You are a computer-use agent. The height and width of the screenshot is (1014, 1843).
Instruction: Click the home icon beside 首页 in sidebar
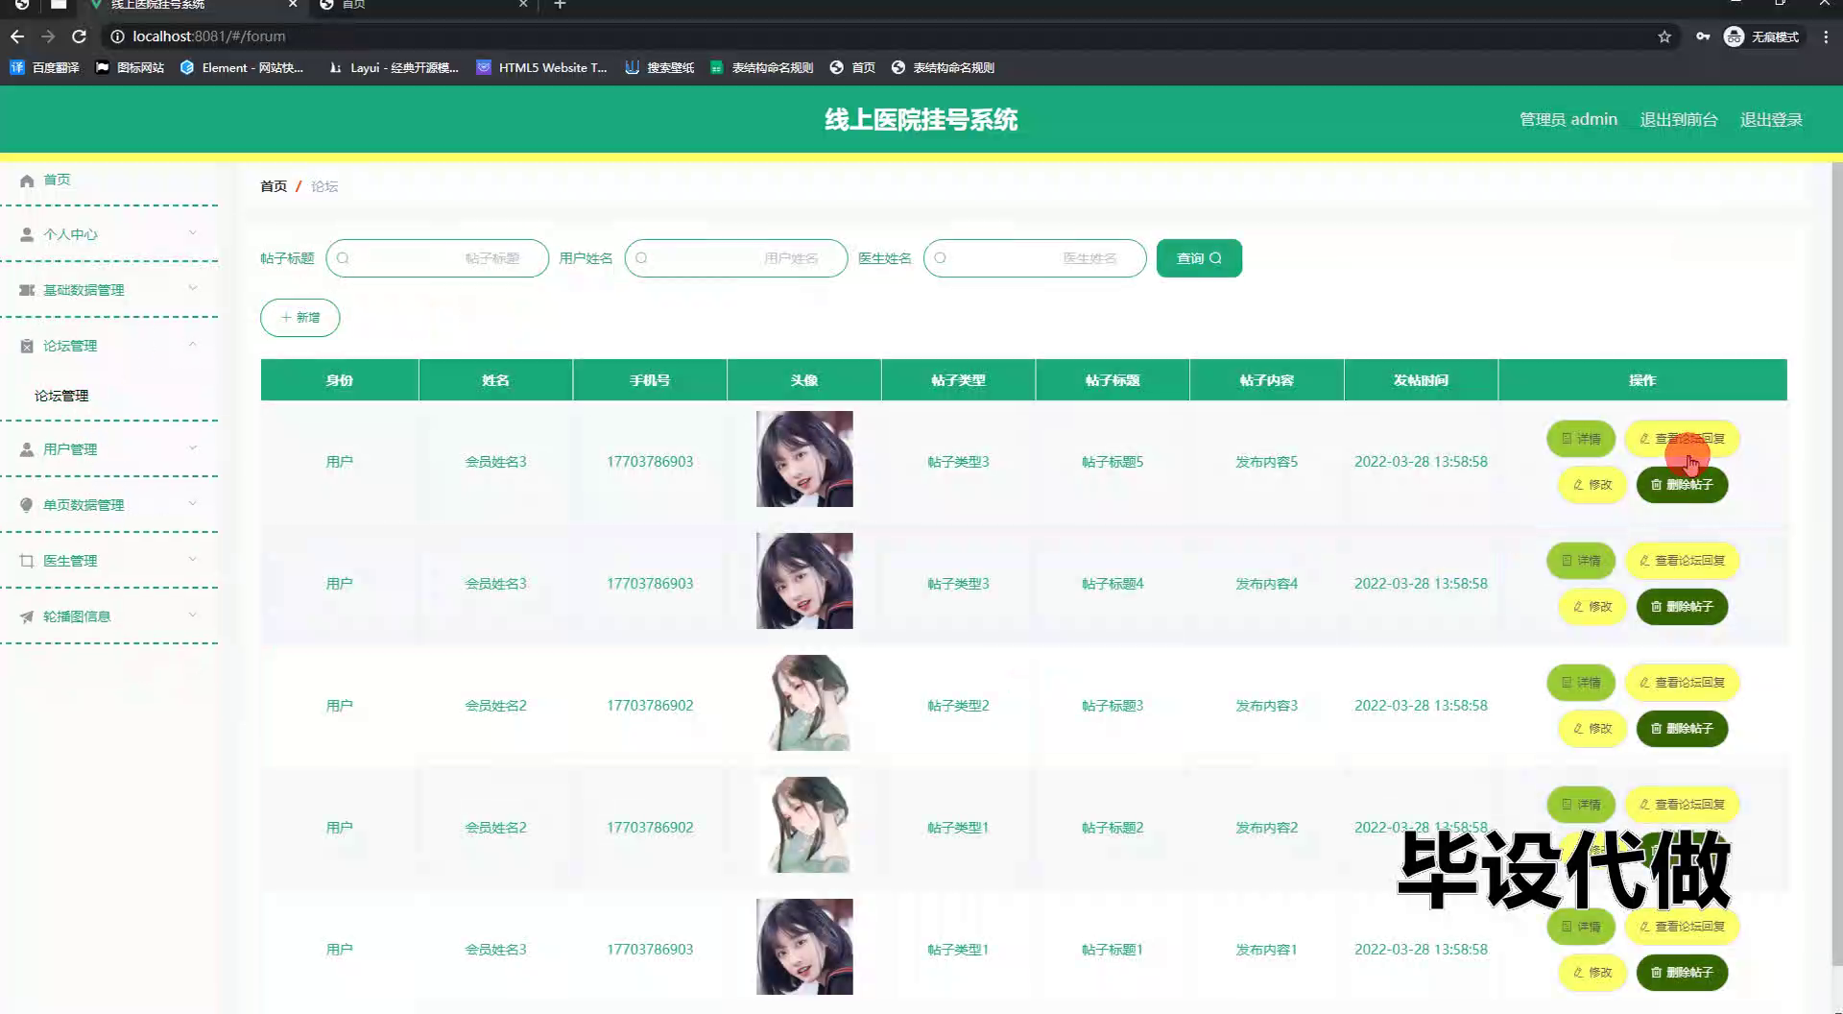pos(27,181)
